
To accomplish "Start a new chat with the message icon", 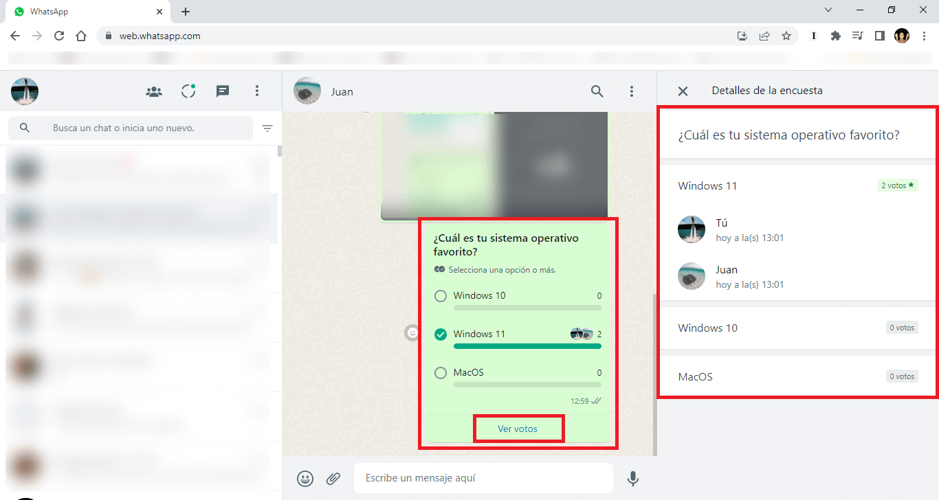I will 223,91.
